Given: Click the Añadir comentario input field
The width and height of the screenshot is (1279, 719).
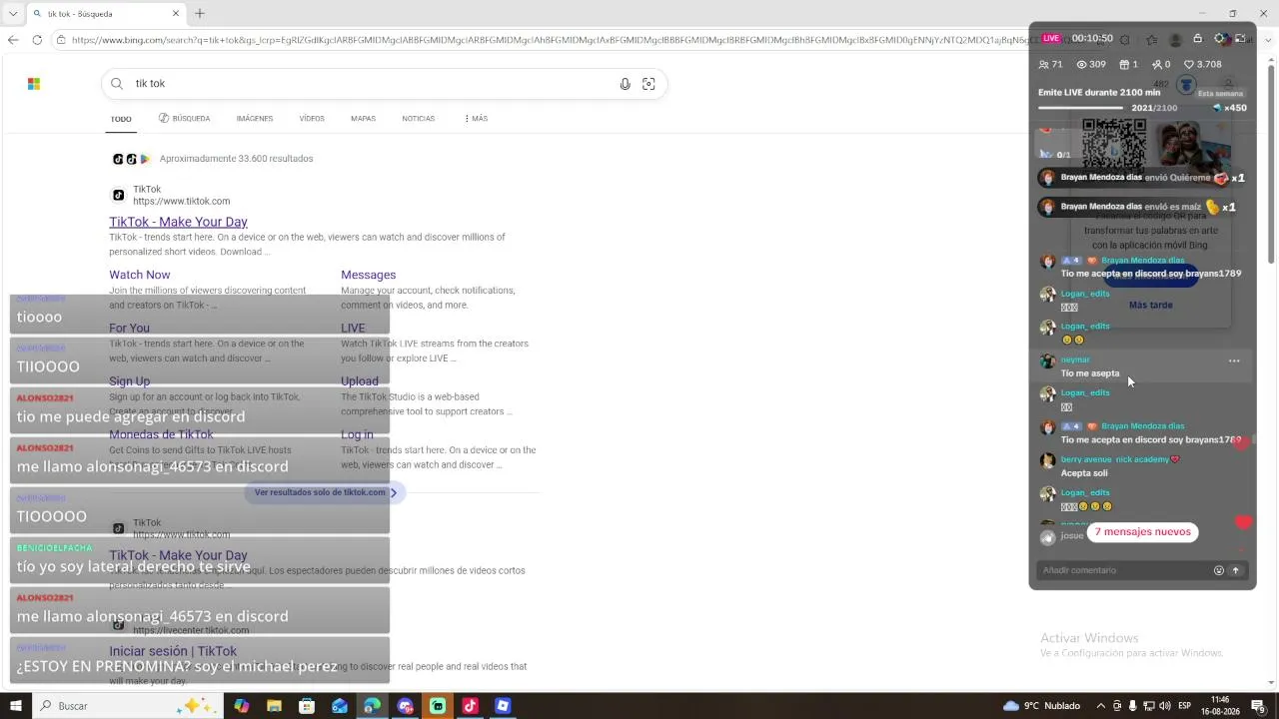Looking at the screenshot, I should [x=1124, y=570].
